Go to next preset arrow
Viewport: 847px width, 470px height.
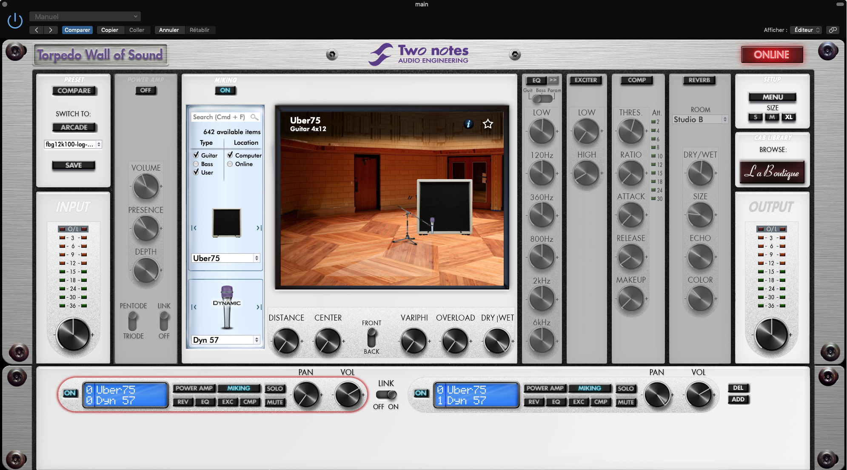click(x=51, y=30)
